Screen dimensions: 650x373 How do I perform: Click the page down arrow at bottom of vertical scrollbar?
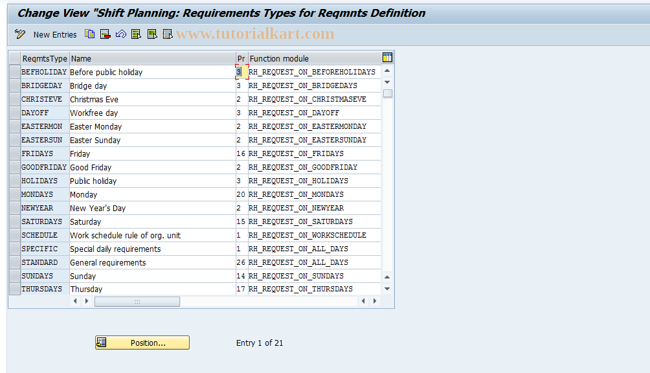coord(387,289)
